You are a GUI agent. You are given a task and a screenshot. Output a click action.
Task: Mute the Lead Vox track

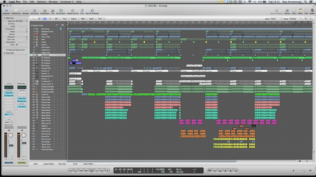(x=61, y=94)
